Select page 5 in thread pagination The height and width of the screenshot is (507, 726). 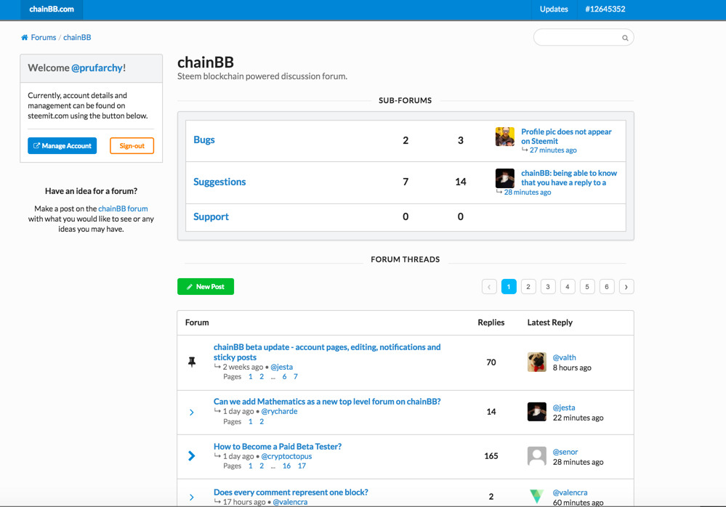coord(587,287)
